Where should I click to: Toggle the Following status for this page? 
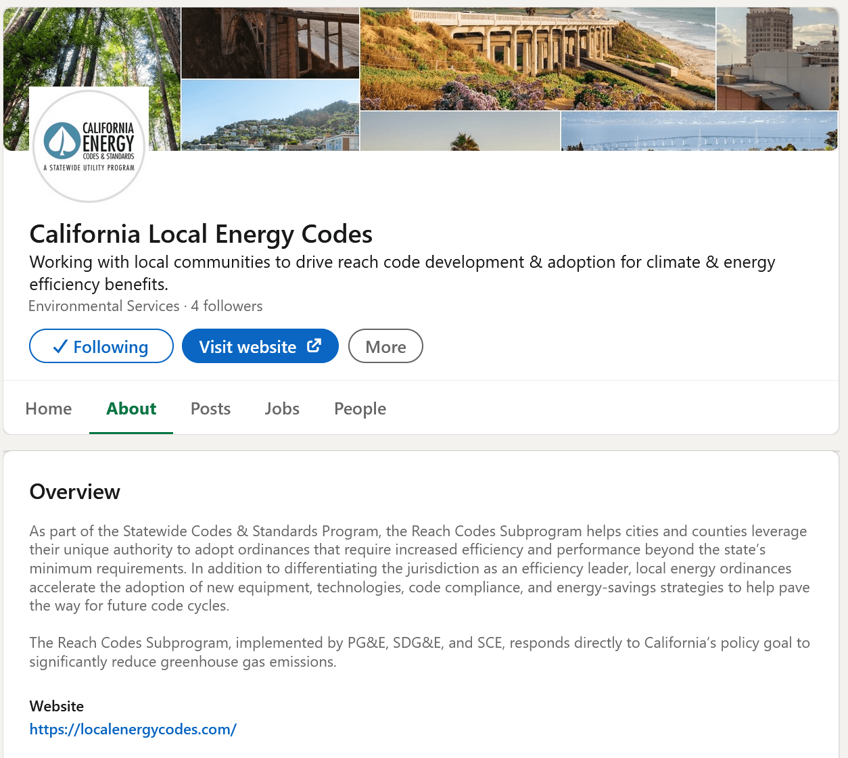(x=101, y=346)
